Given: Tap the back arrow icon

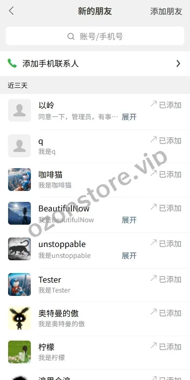Looking at the screenshot, I should coord(11,11).
